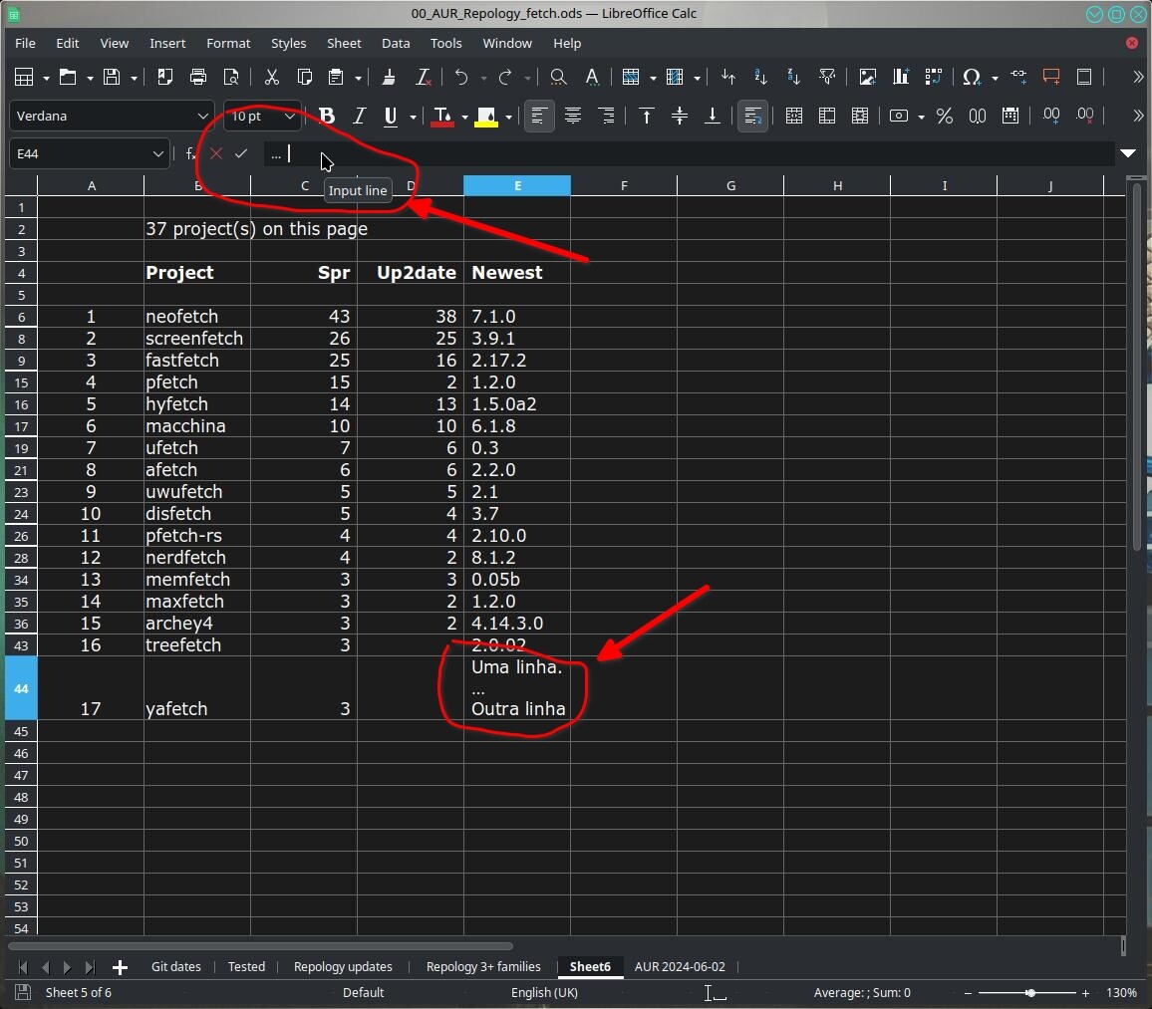The image size is (1152, 1009).
Task: Zoom in using the plus button
Action: tap(1085, 993)
